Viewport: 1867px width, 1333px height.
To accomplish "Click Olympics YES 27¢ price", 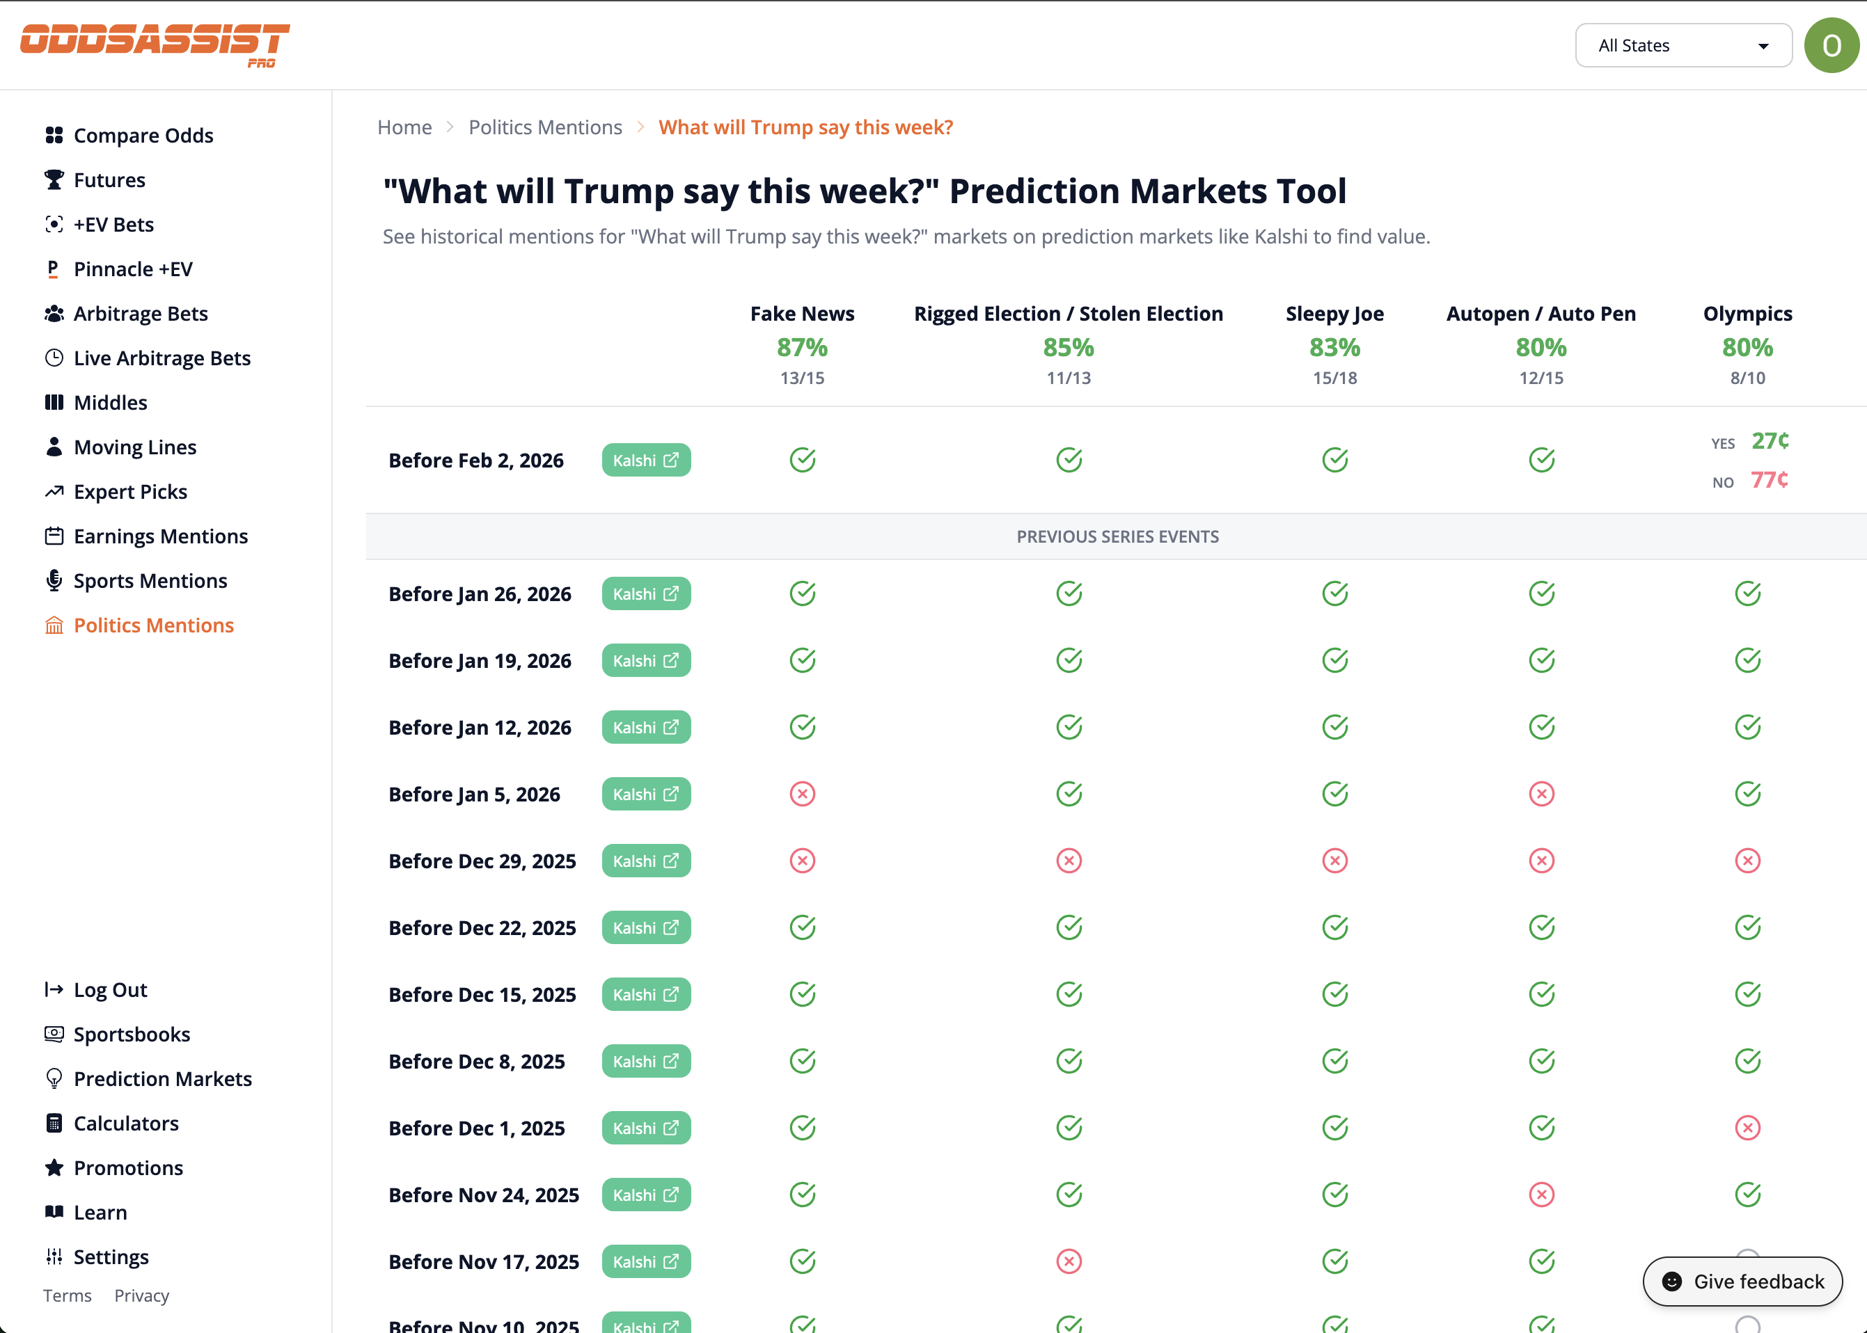I will pos(1770,442).
